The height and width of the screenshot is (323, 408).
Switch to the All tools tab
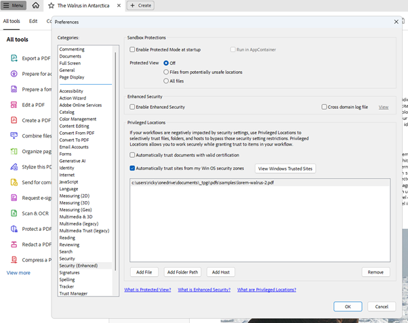click(x=12, y=21)
